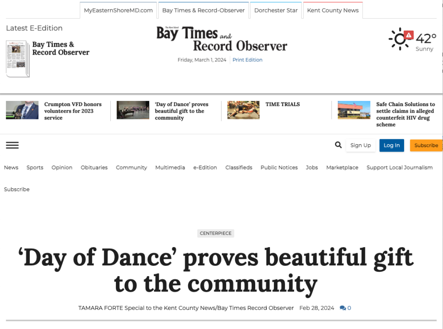Open the hamburger menu icon
Viewport: 443px width, 329px height.
click(12, 145)
